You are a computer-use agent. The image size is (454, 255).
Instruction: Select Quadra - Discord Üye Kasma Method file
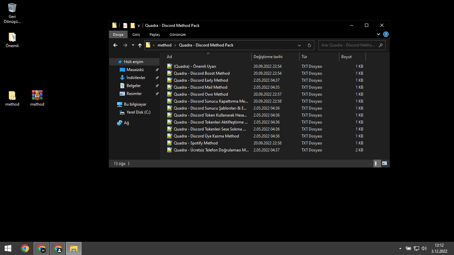(x=265, y=136)
